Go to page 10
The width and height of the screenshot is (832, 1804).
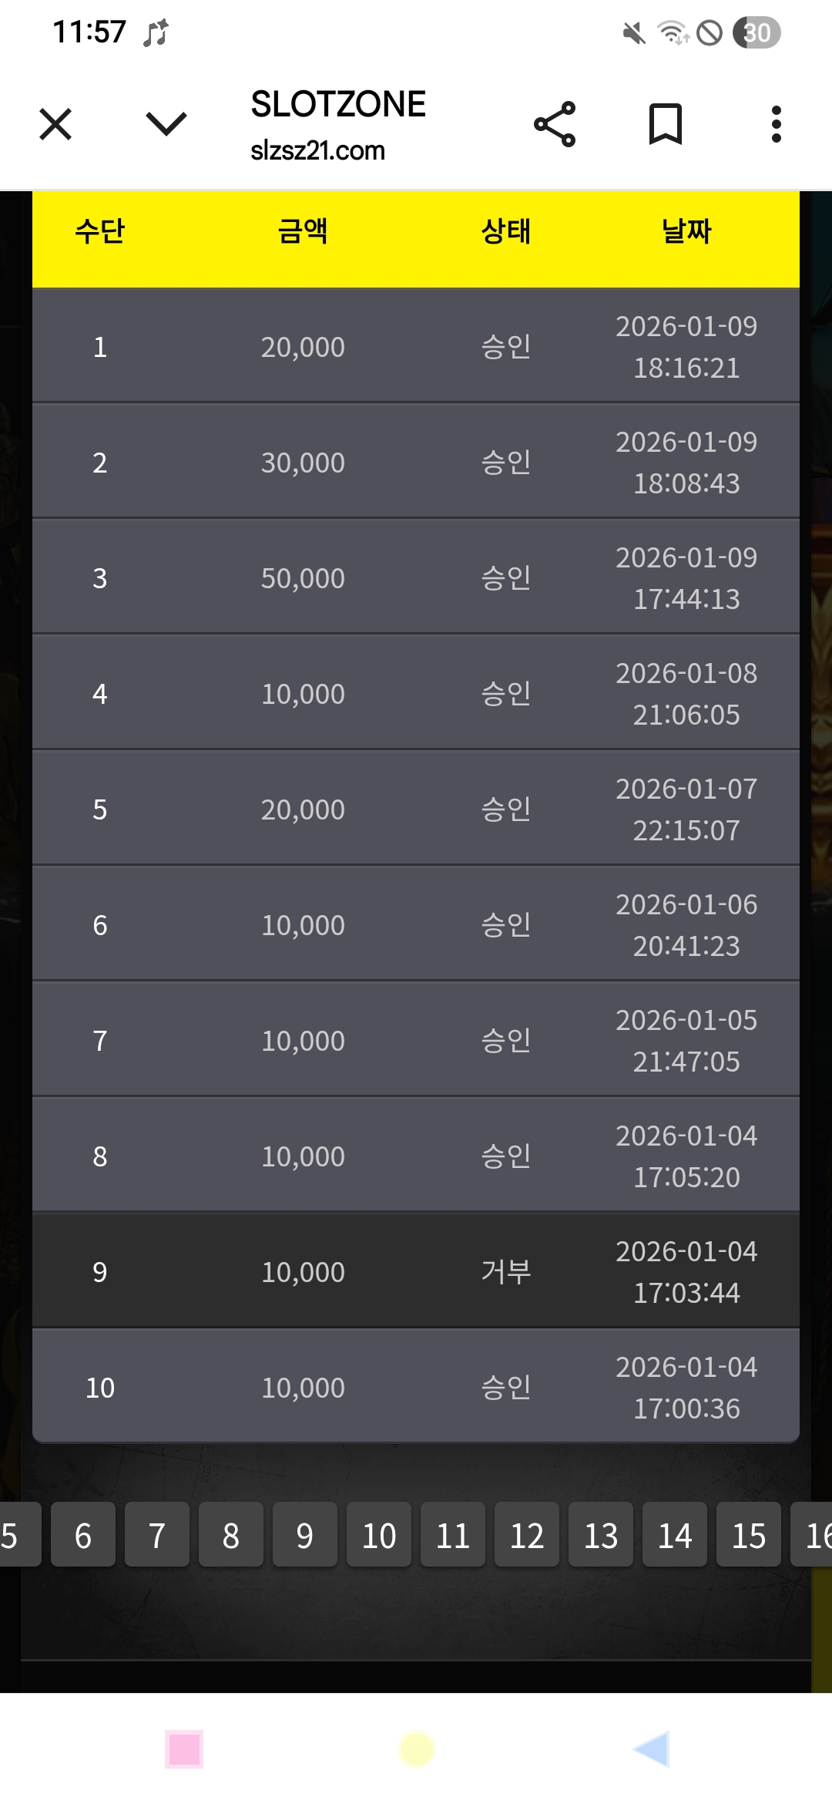[379, 1535]
